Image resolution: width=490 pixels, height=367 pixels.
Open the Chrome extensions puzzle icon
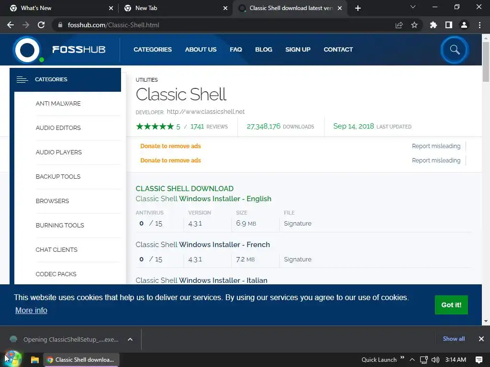point(434,25)
